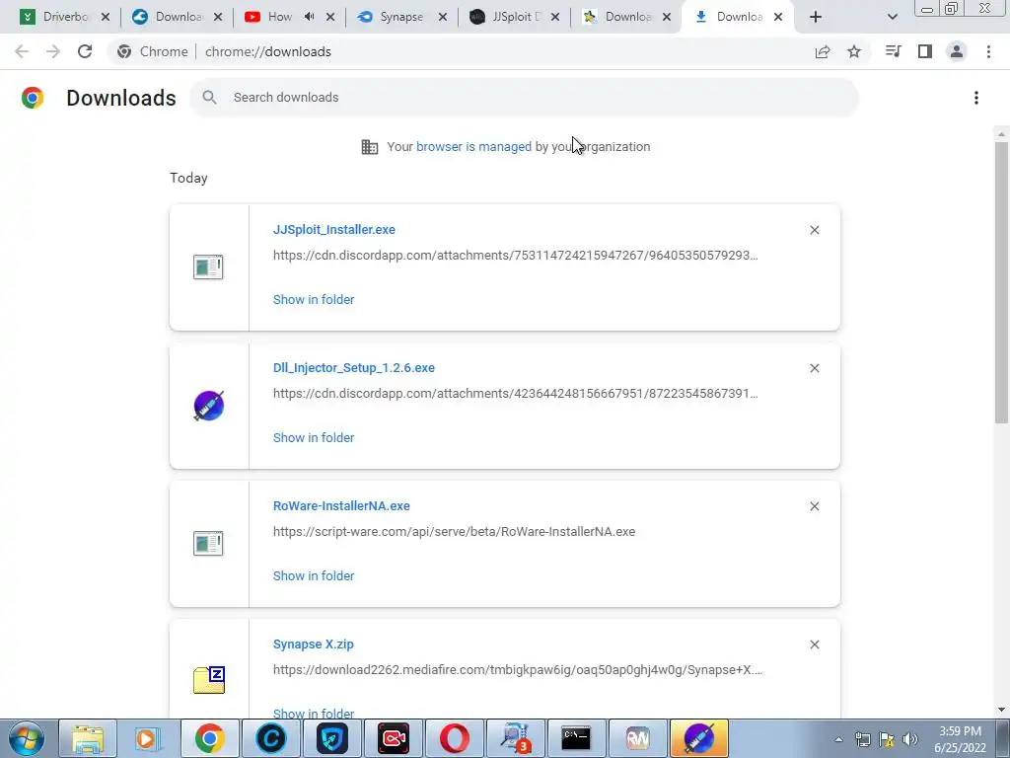1010x758 pixels.
Task: Open Dll_Injector_Setup_1.2.6.exe file link
Action: [354, 367]
